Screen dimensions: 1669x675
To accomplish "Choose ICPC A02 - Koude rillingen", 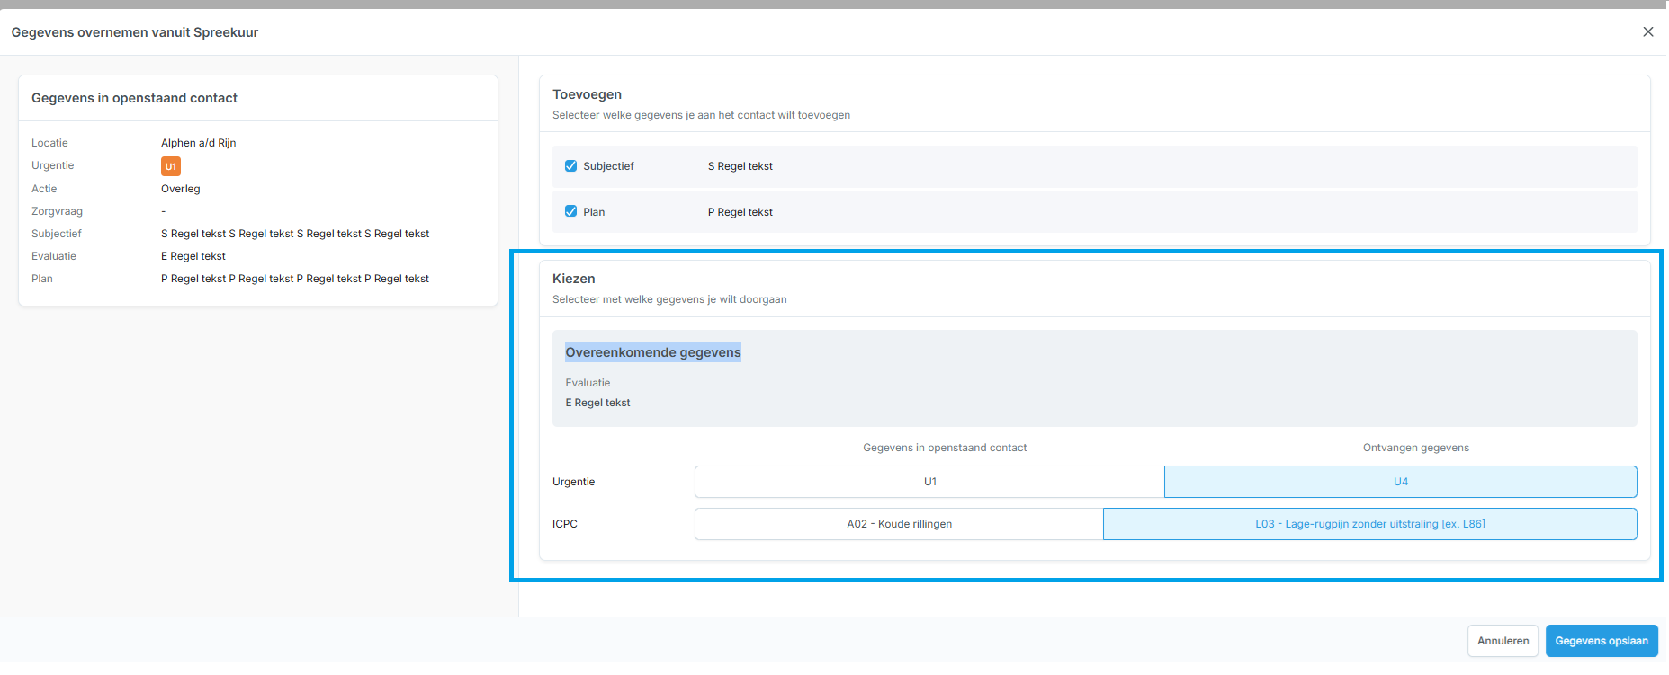I will click(899, 524).
